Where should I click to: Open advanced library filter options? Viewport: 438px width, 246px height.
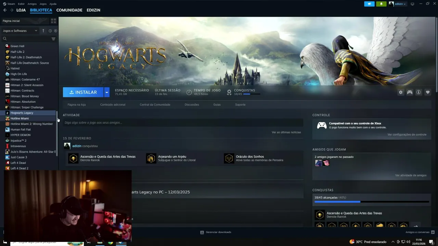pyautogui.click(x=53, y=39)
